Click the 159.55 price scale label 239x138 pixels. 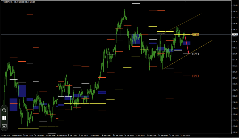(x=235, y=6)
